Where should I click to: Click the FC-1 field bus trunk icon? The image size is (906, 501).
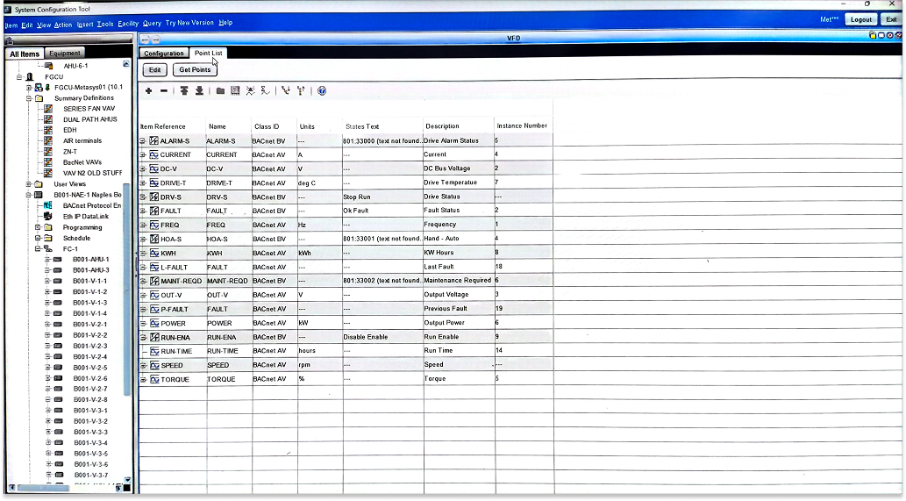[48, 249]
